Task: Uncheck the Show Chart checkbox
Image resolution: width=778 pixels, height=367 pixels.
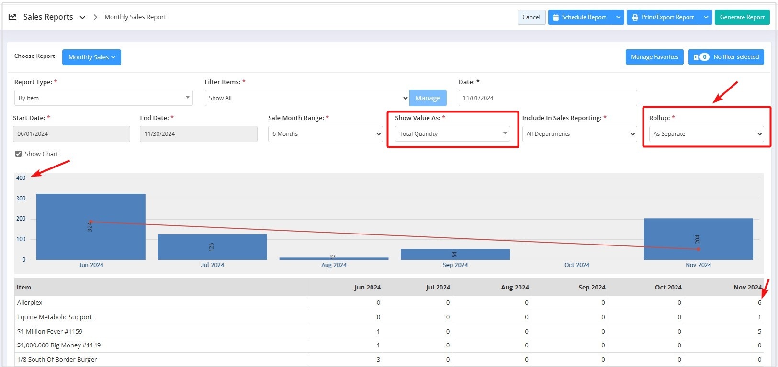Action: 18,154
